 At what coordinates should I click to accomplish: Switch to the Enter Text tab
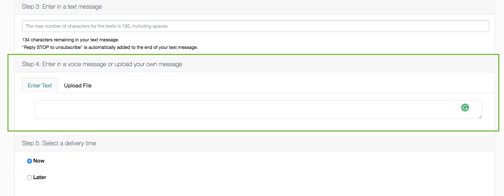40,86
